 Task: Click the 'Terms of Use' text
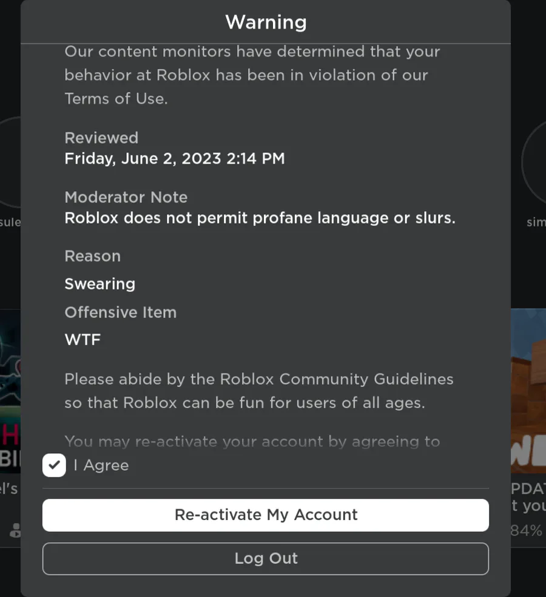(115, 99)
